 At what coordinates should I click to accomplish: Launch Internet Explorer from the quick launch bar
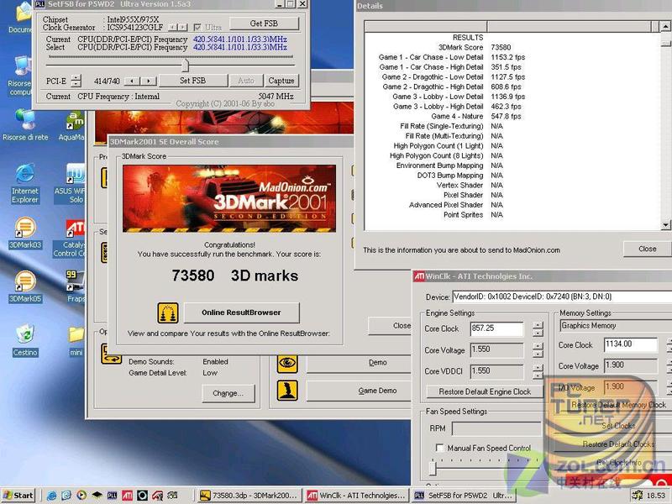point(51,496)
